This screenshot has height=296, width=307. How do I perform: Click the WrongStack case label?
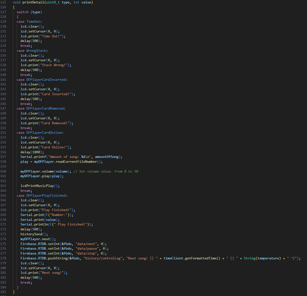click(36, 50)
